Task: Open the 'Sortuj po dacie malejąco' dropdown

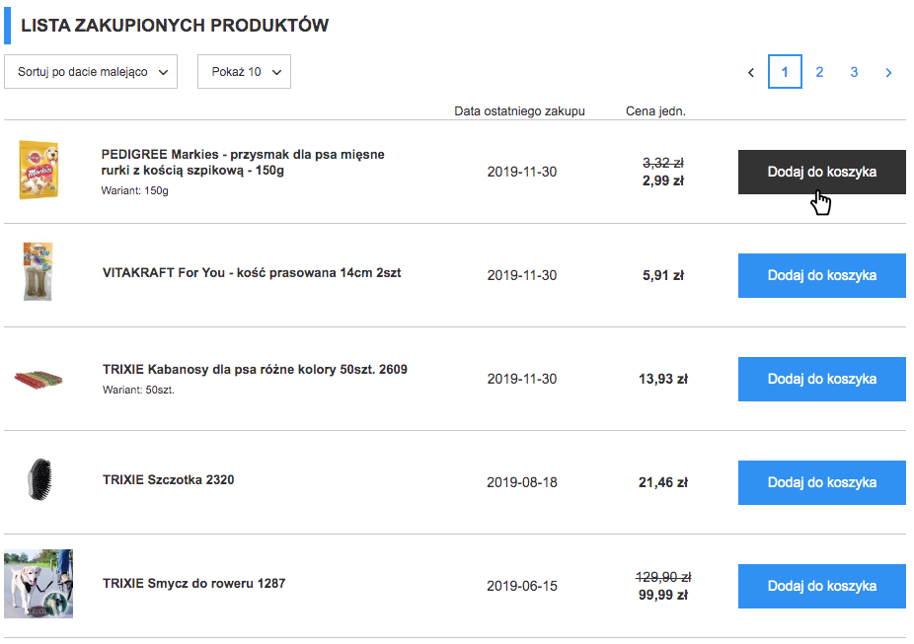Action: click(x=91, y=72)
